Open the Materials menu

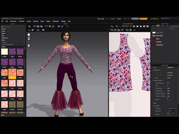[x=36, y=21]
